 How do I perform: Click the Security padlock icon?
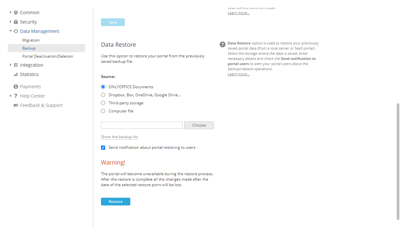point(15,22)
